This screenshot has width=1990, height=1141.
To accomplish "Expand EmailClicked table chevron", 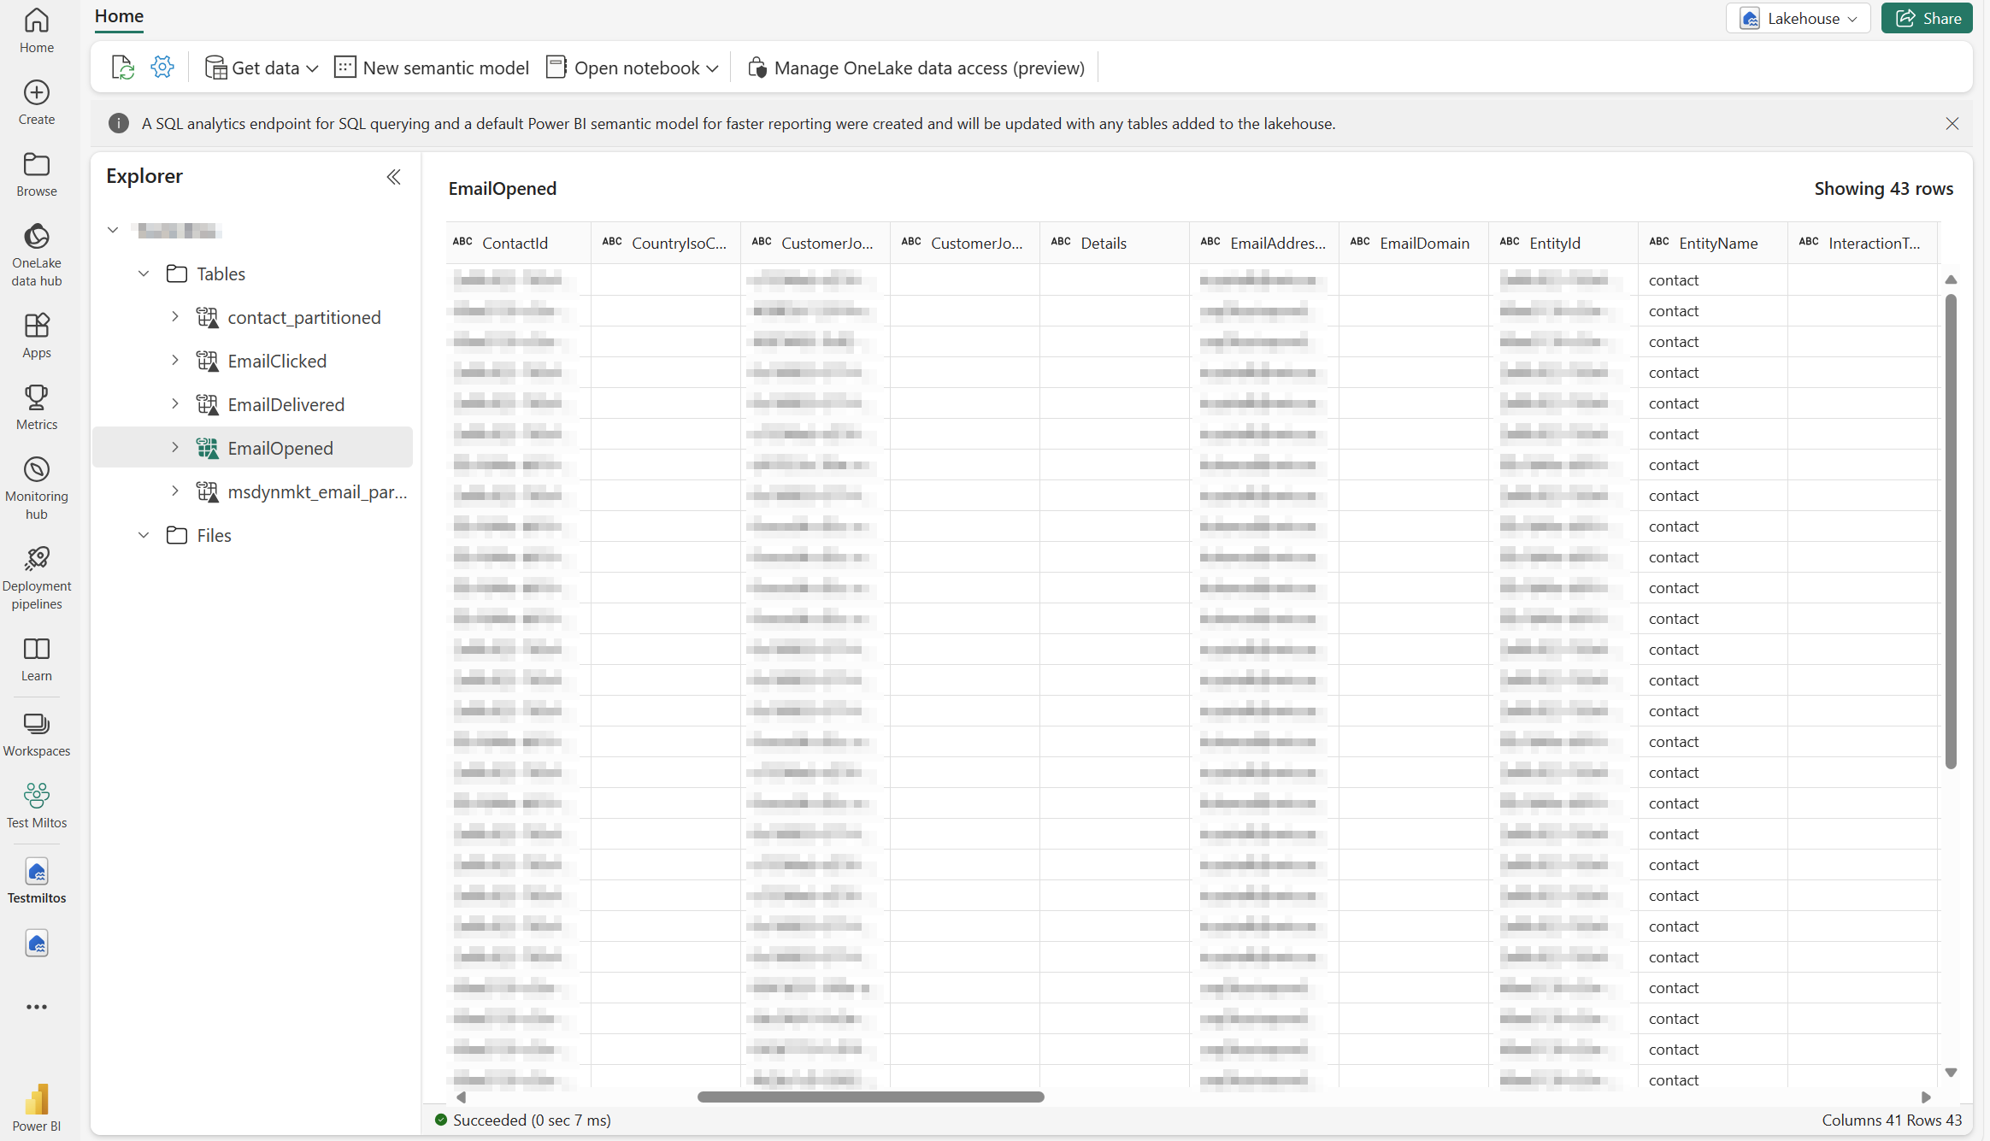I will point(175,361).
